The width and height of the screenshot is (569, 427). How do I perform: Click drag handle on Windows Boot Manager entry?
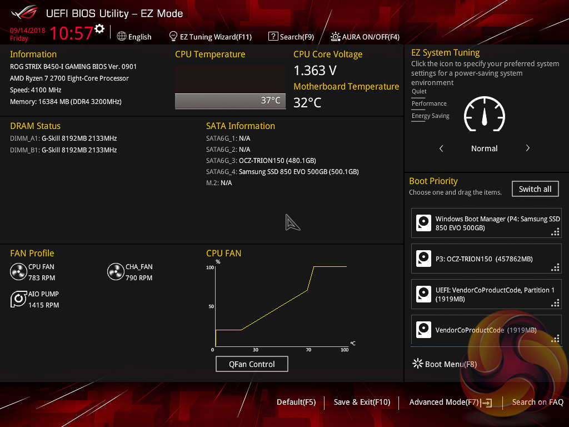pos(555,232)
